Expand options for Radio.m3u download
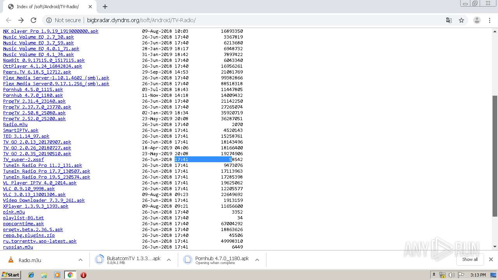This screenshot has width=498, height=280. pos(81,260)
